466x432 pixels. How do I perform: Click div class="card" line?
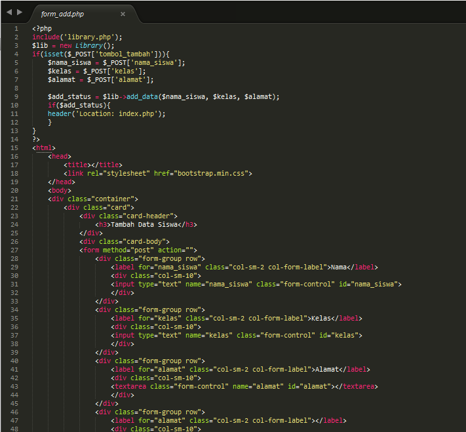click(99, 208)
